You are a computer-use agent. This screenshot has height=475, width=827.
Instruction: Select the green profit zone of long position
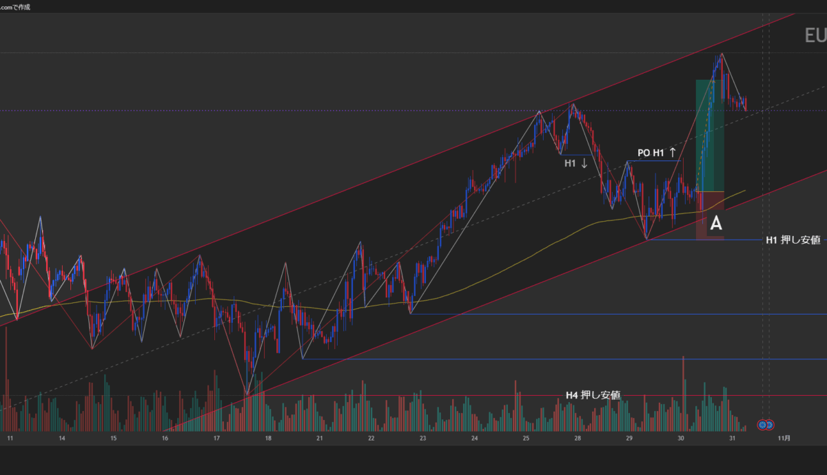[709, 134]
